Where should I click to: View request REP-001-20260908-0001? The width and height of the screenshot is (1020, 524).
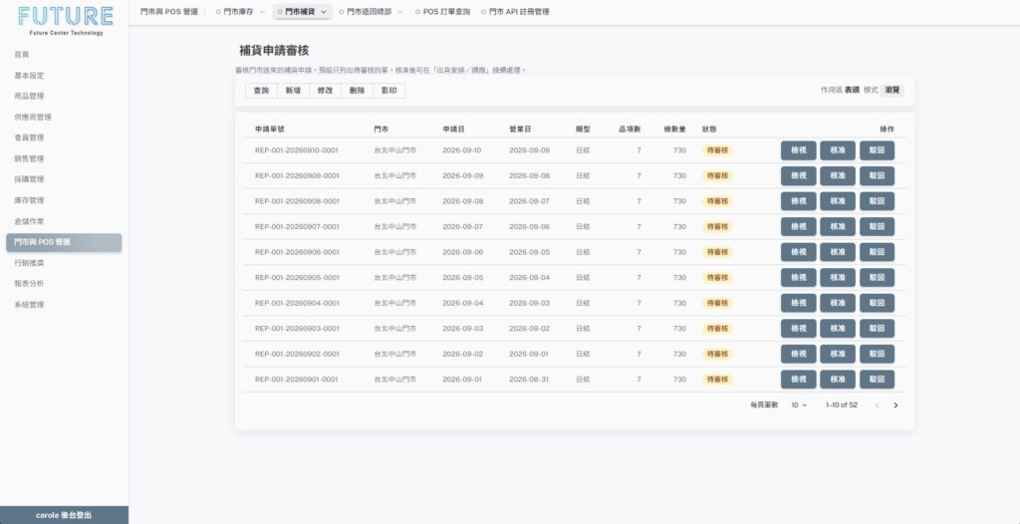(798, 201)
